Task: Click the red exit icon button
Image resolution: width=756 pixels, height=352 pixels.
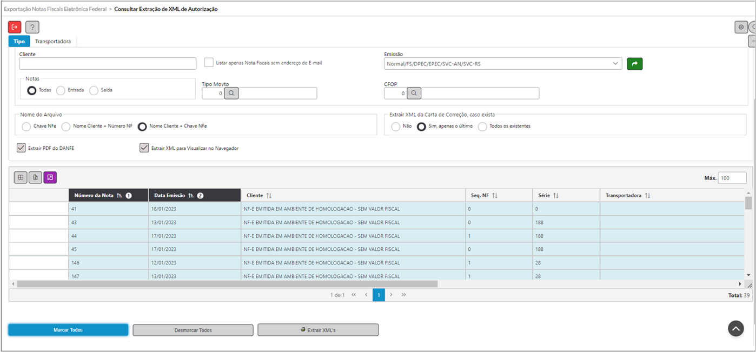Action: (x=15, y=27)
